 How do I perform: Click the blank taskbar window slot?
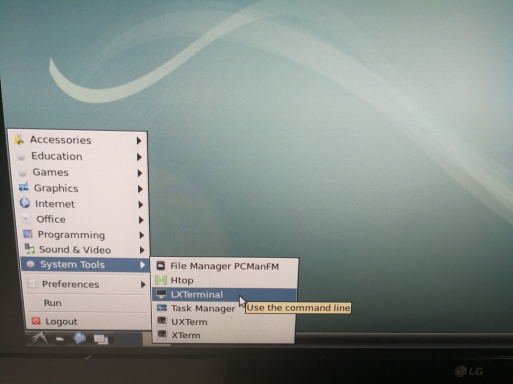coord(128,339)
